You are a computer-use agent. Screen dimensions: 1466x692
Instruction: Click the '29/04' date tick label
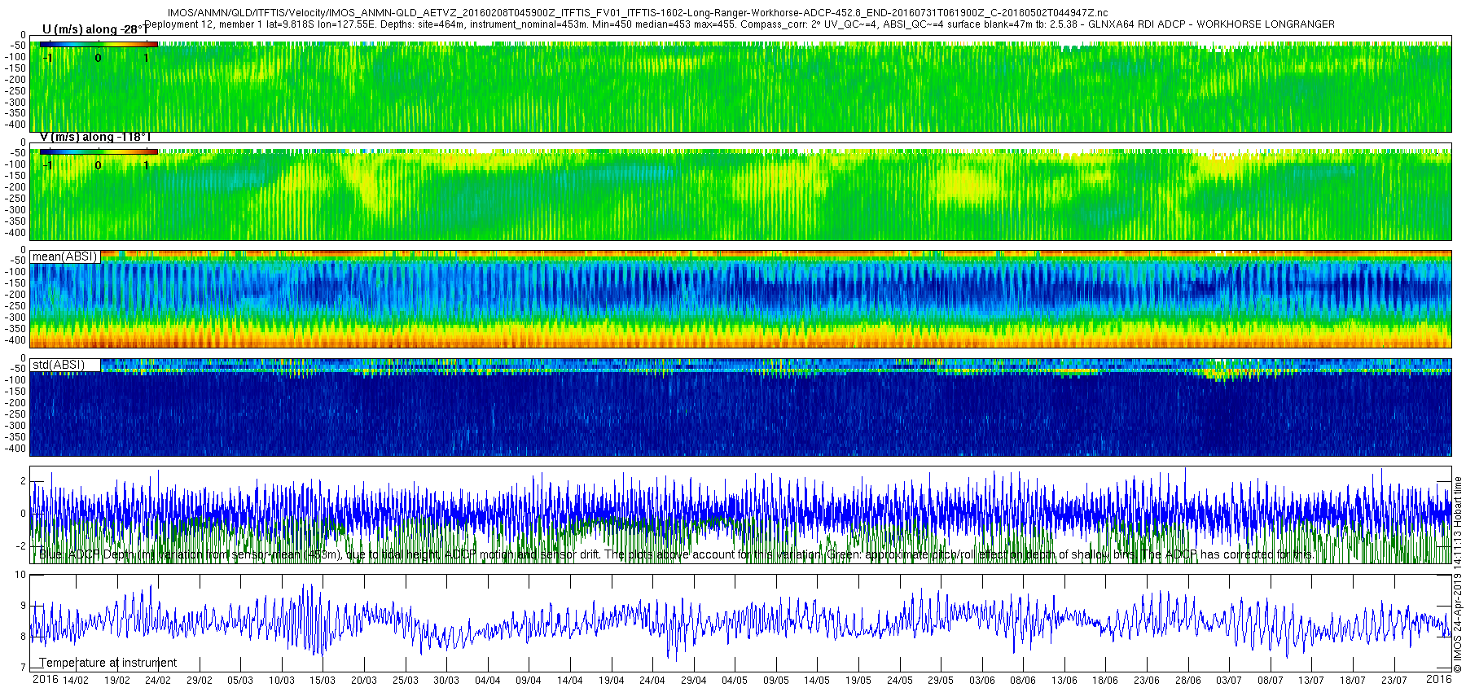694,681
